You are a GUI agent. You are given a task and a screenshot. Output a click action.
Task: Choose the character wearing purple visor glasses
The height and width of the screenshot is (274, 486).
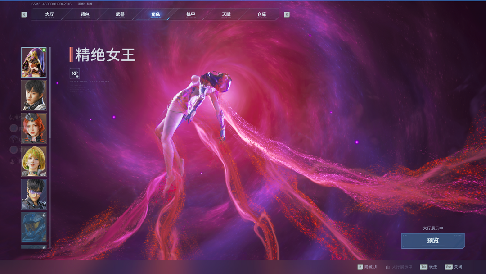34,194
